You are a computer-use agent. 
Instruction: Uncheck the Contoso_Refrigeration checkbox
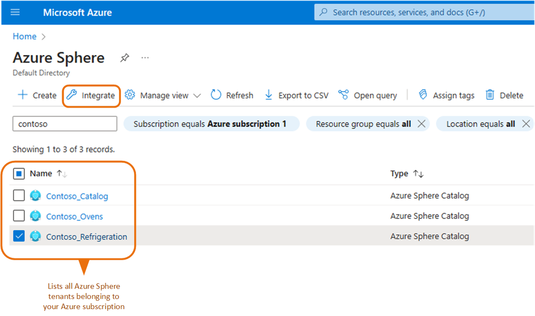point(19,236)
